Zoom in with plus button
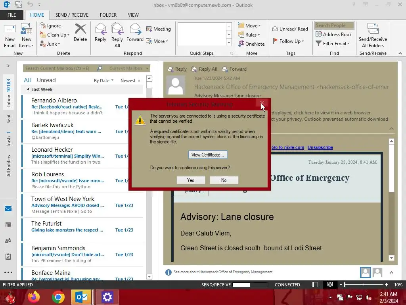 click(386, 284)
